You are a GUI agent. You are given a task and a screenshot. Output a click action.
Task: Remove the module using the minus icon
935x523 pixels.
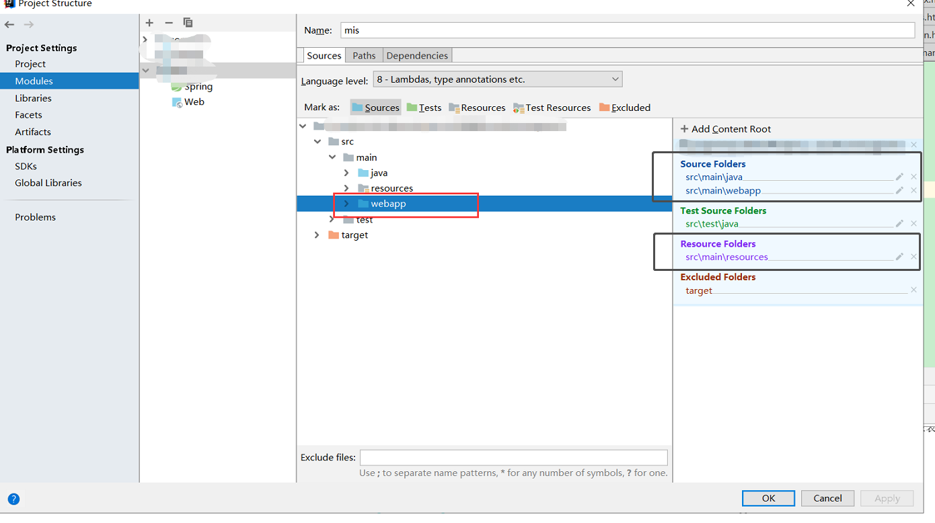pos(169,22)
